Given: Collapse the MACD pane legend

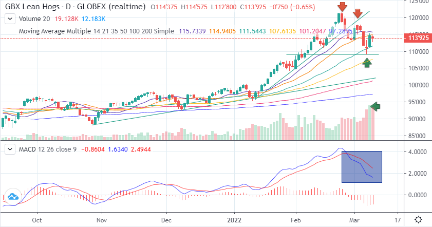Looking at the screenshot, I should pos(9,149).
